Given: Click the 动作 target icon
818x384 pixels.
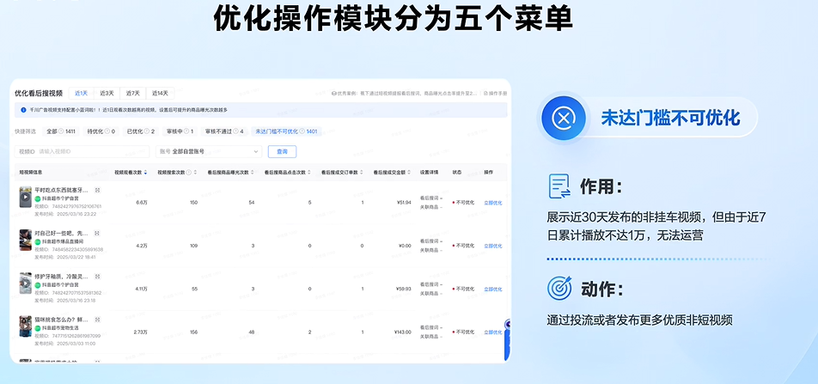Looking at the screenshot, I should coord(559,288).
